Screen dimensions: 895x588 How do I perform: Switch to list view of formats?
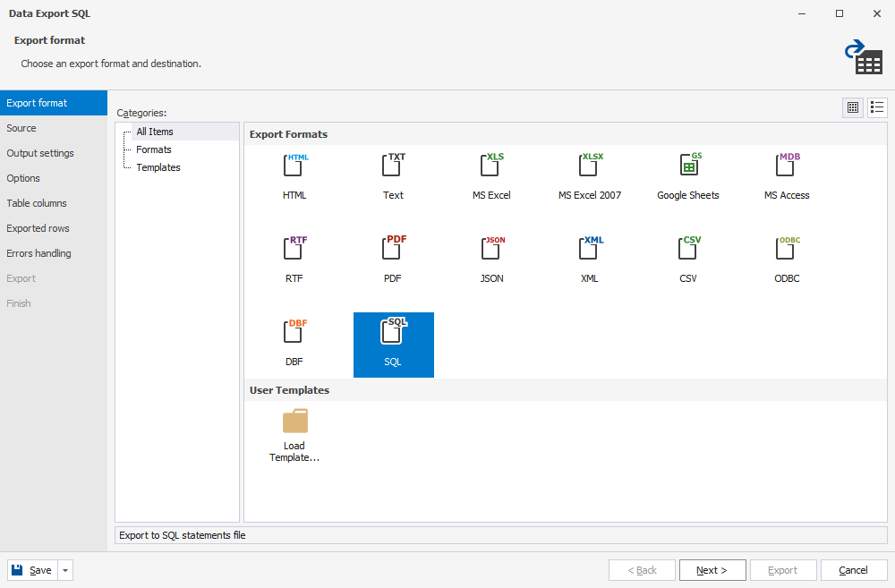click(877, 107)
